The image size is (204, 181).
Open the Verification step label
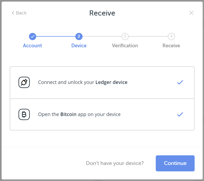pyautogui.click(x=125, y=46)
